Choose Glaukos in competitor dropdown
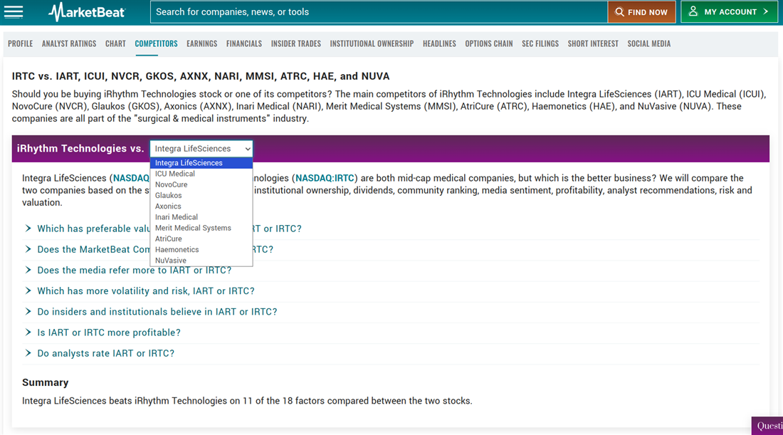 [x=169, y=195]
